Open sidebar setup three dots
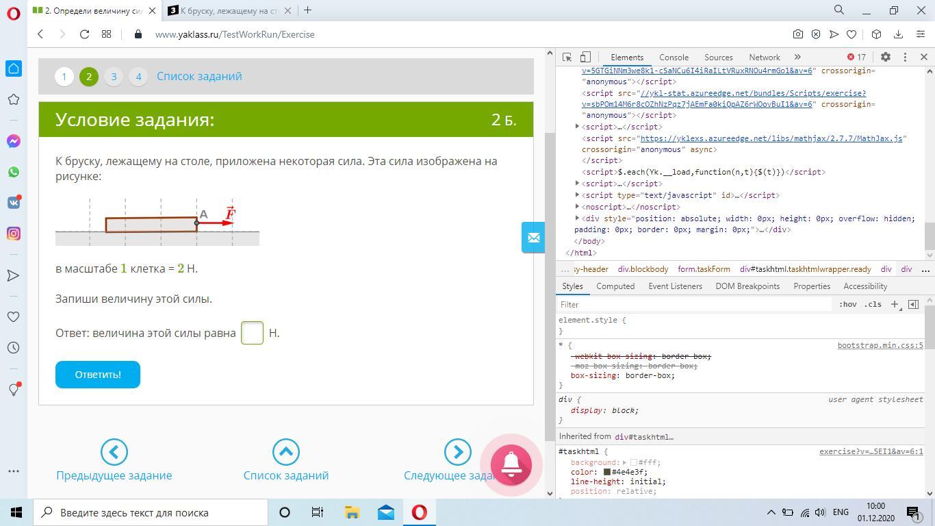935x526 pixels. (14, 471)
